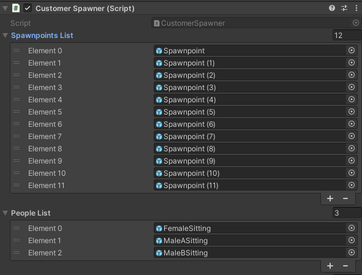The image size is (362, 275).
Task: Open object picker for Spawnpoint (7)
Action: pos(352,136)
